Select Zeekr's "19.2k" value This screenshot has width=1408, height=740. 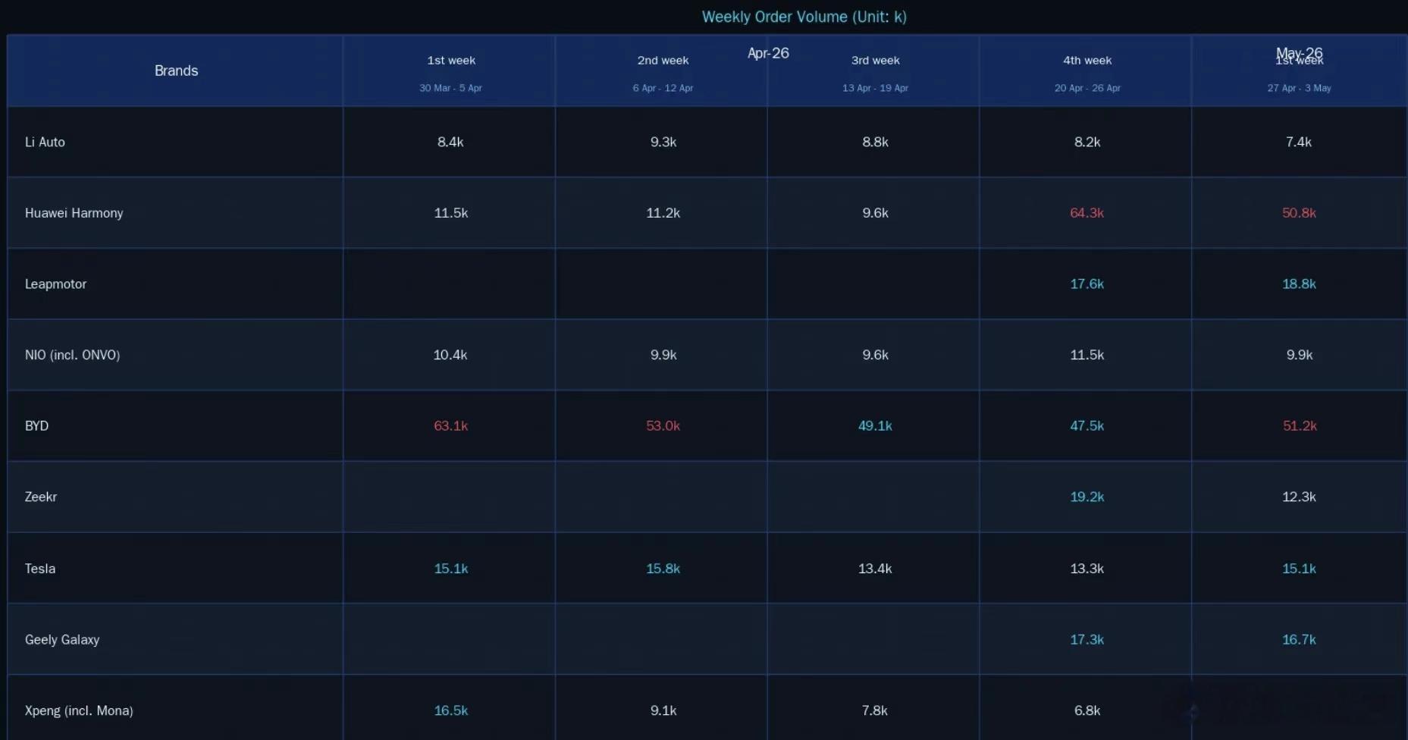pos(1087,497)
